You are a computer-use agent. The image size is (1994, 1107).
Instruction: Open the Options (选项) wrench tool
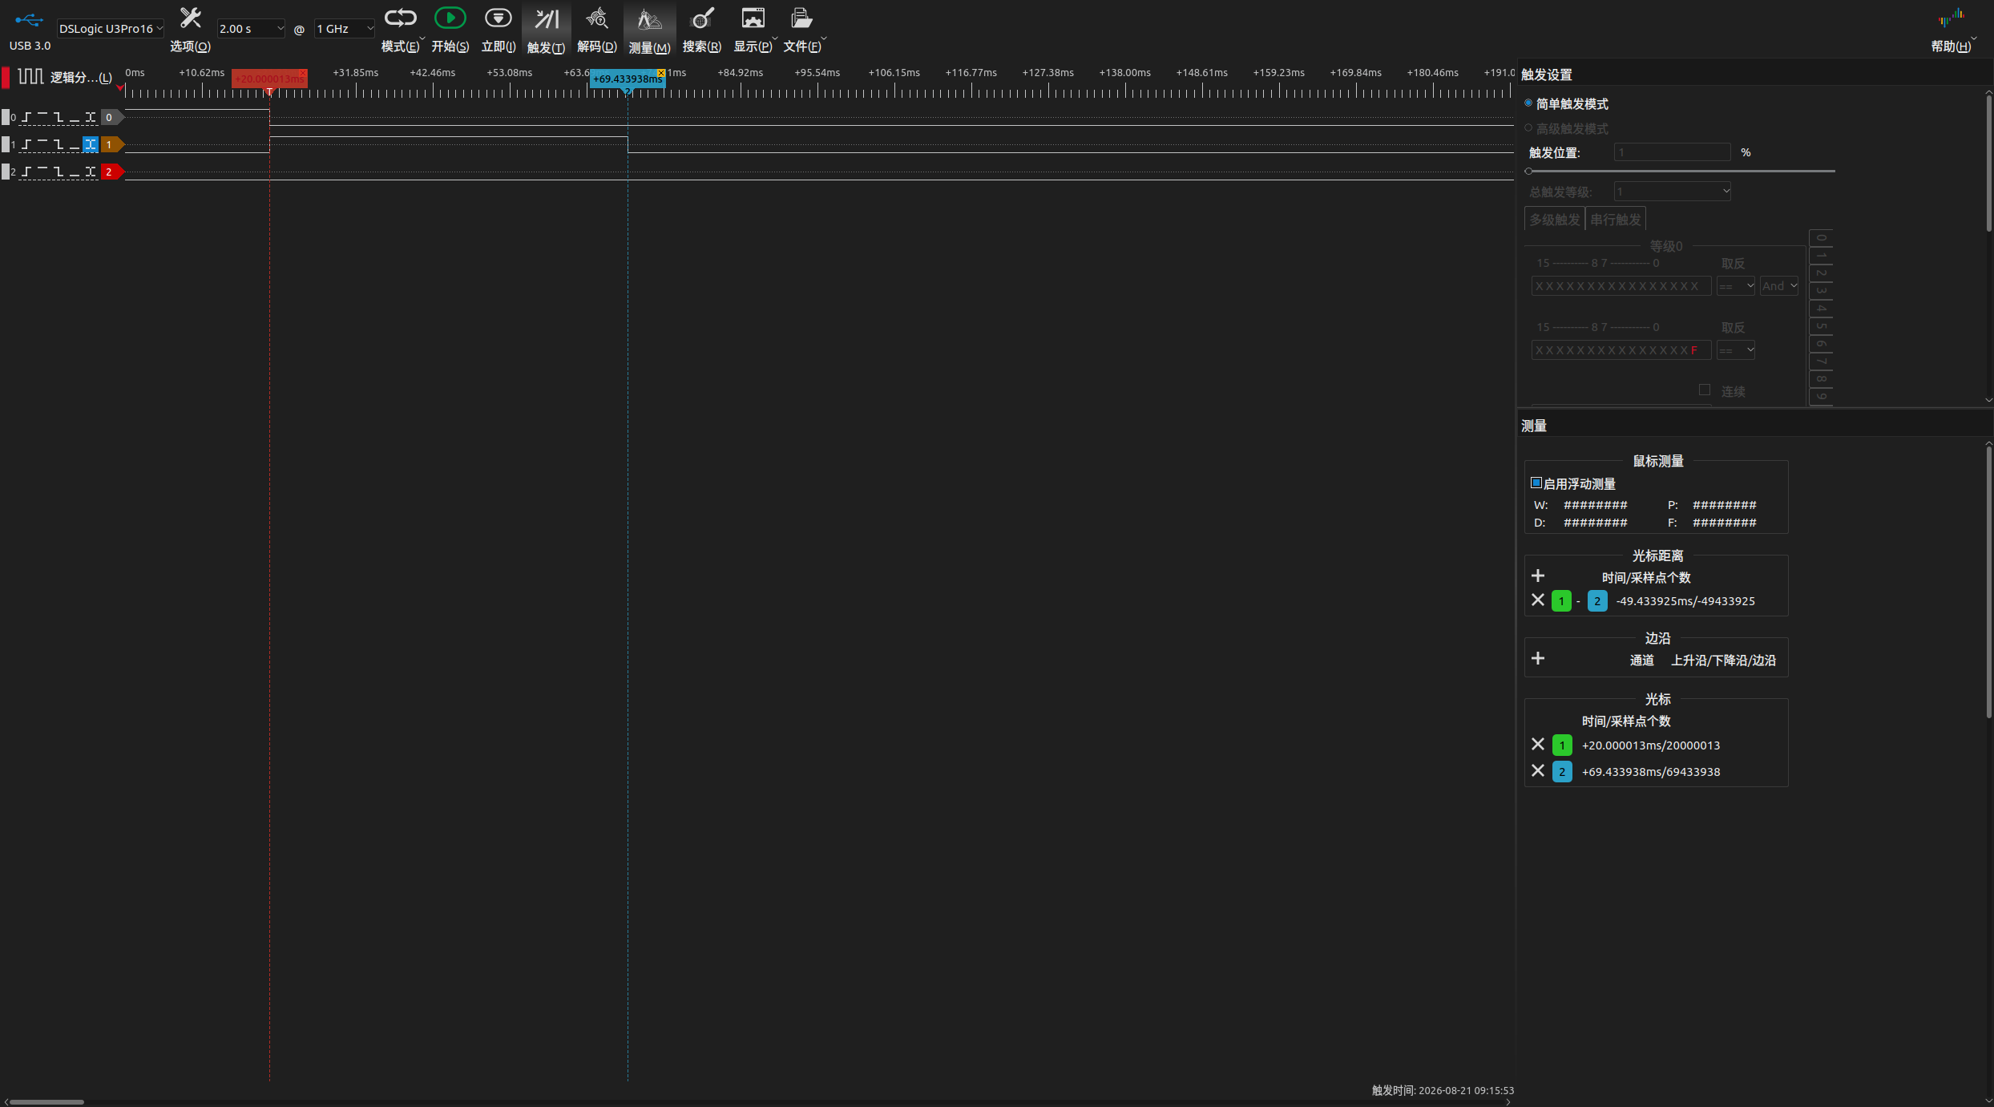190,18
